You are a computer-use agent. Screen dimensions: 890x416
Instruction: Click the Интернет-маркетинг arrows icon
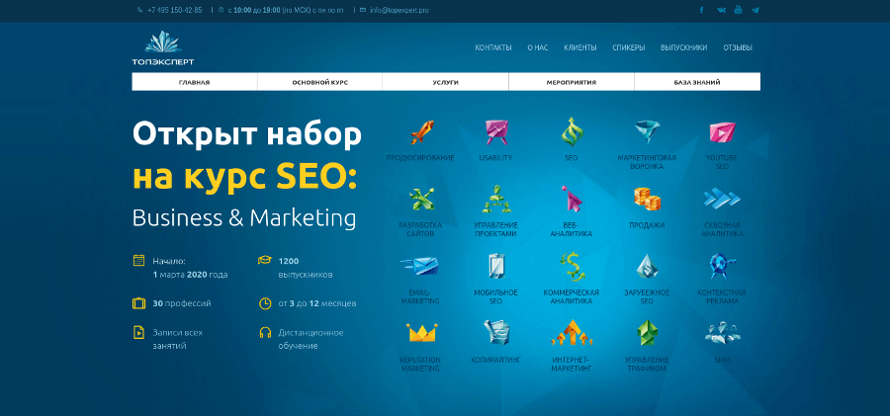pos(572,333)
